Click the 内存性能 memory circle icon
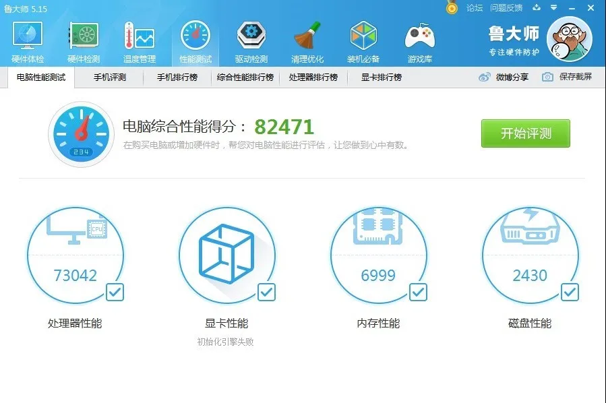Image resolution: width=606 pixels, height=403 pixels. 379,255
